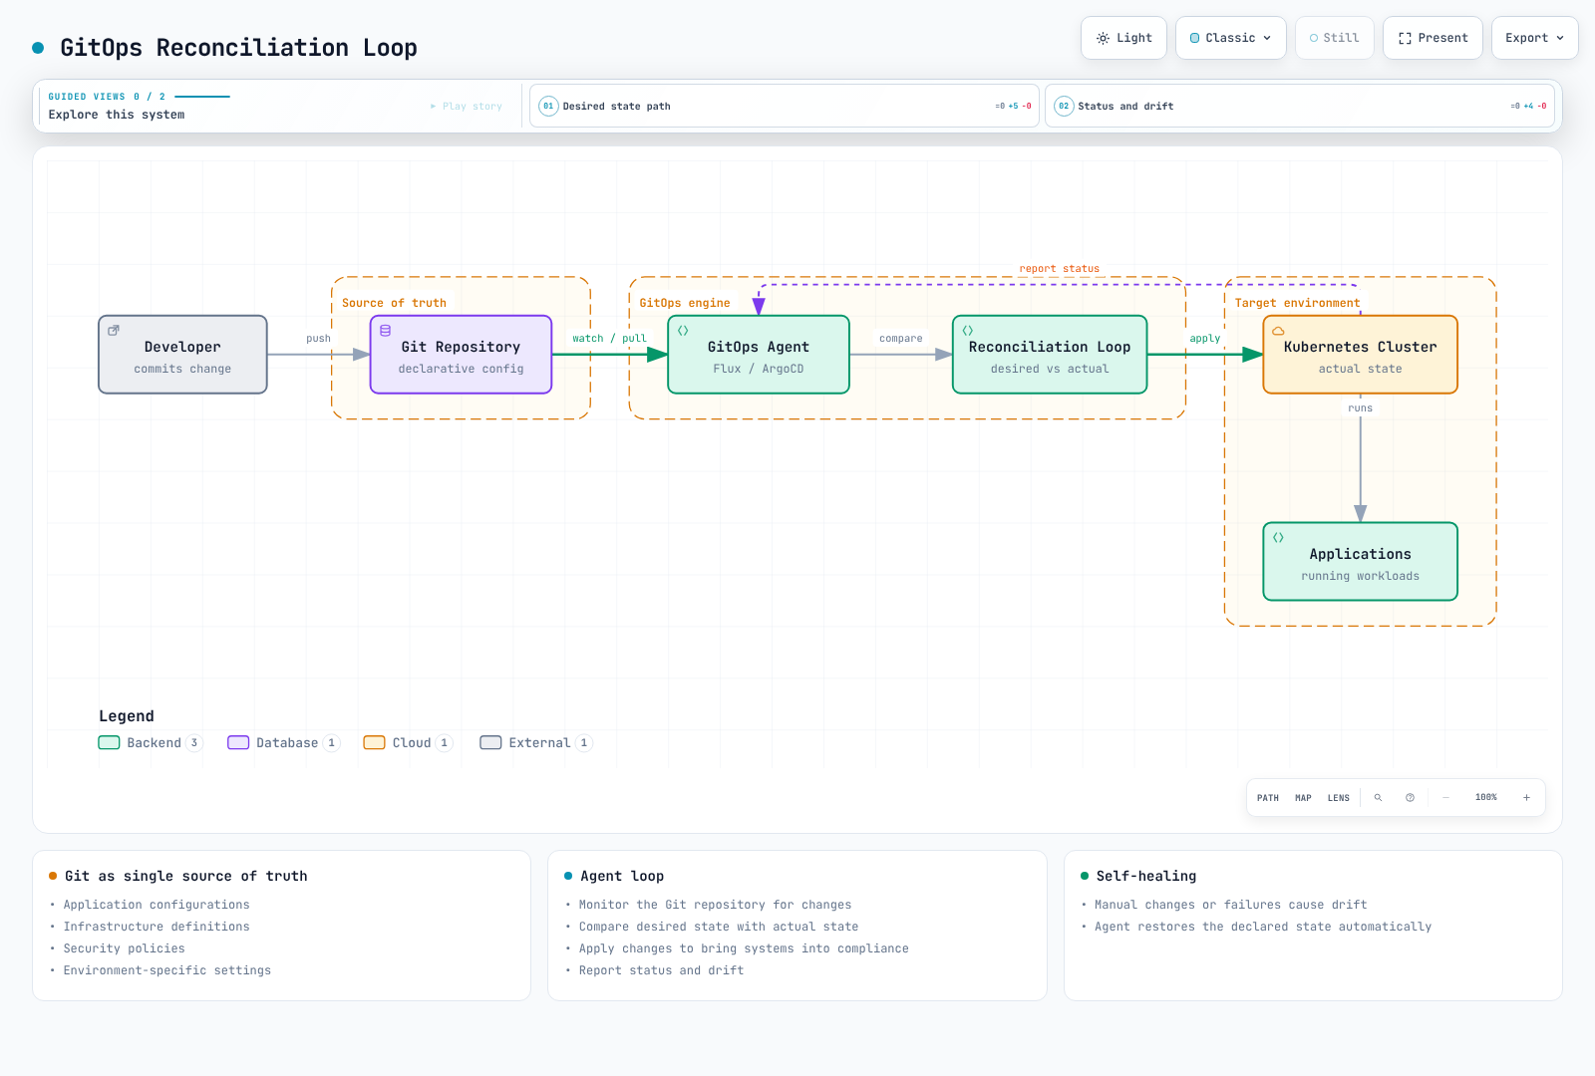Click the green Backend color swatch
Screen dimensions: 1595x1076
point(109,742)
